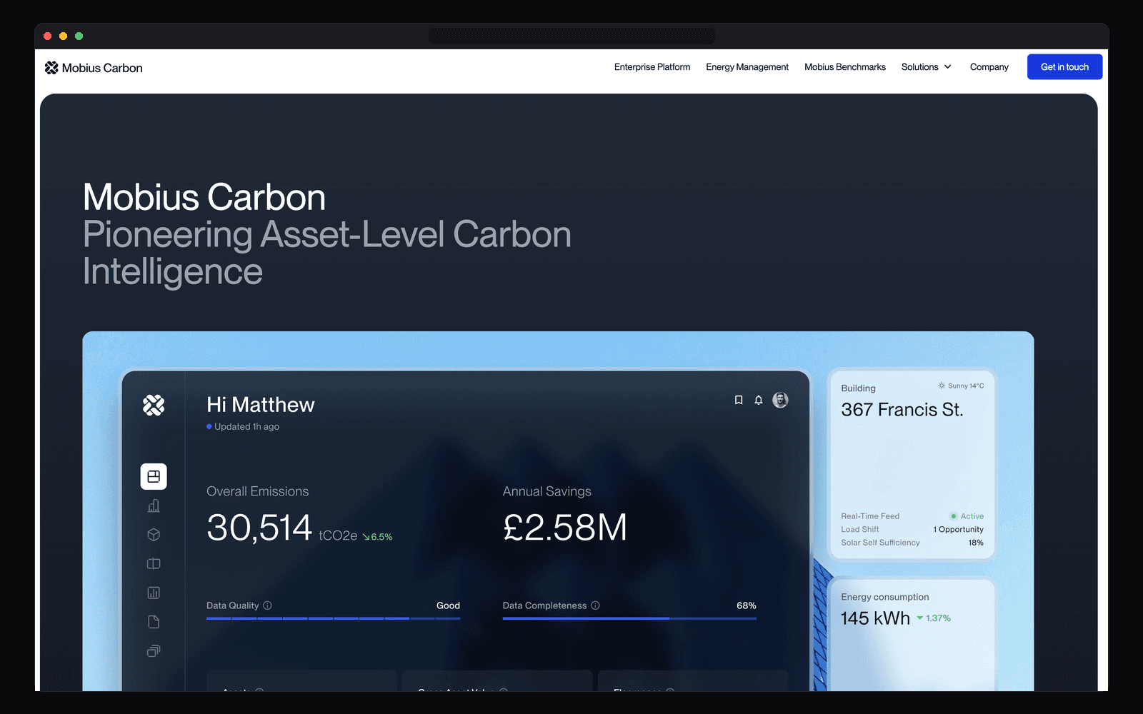
Task: Click the open-book sidebar icon
Action: point(153,563)
